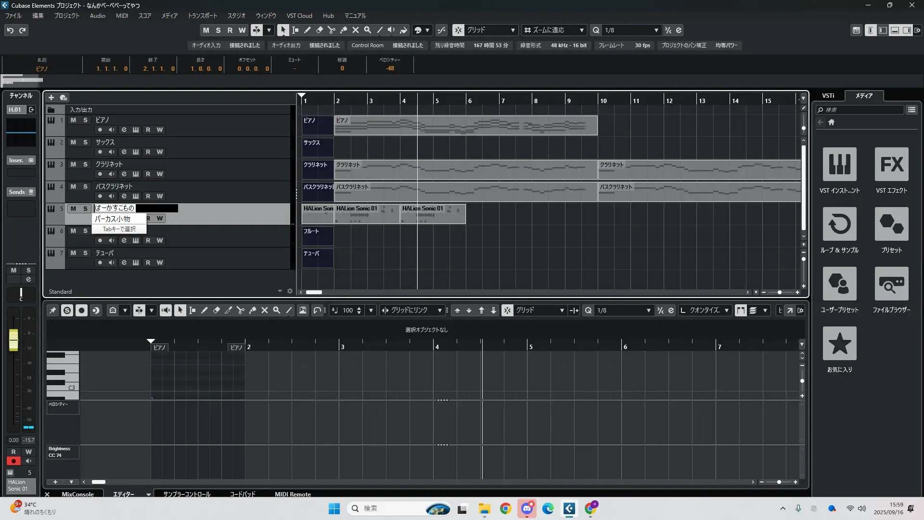
Task: Click the Add Track plus icon
Action: point(51,98)
